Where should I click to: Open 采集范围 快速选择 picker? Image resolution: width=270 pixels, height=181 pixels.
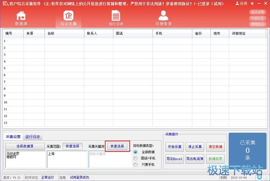(x=73, y=146)
